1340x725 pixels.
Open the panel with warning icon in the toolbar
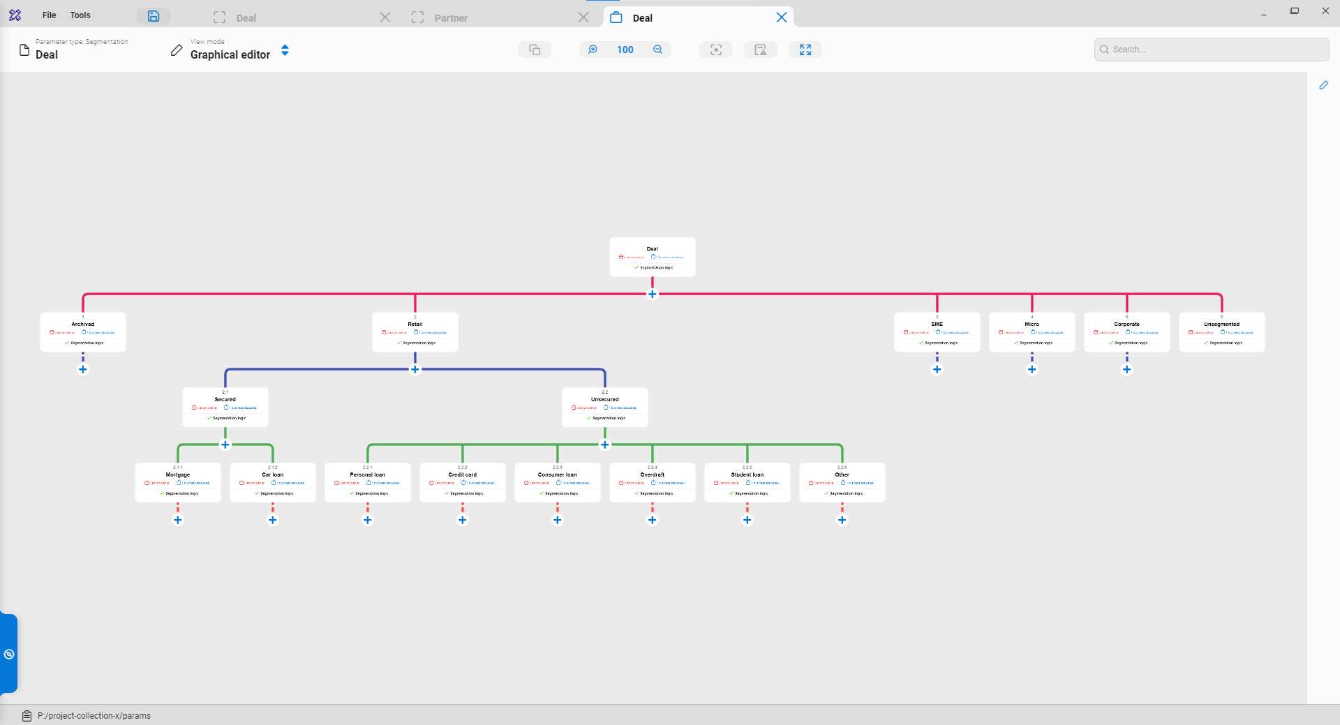coord(760,50)
